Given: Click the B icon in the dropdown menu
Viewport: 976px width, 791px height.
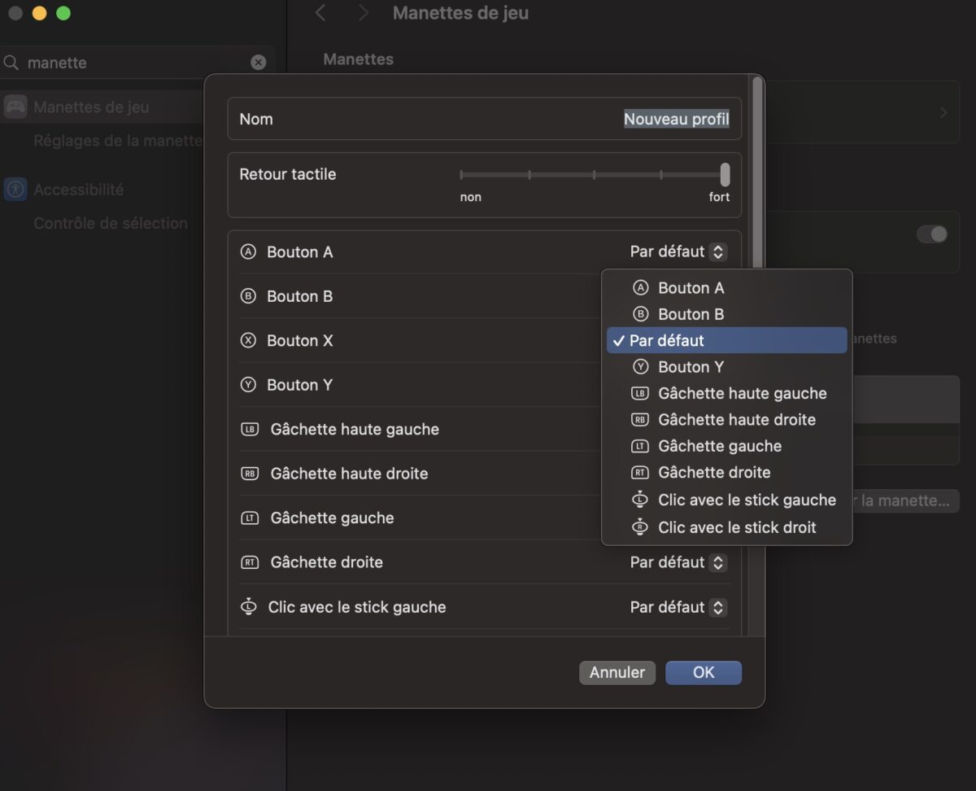Looking at the screenshot, I should click(x=641, y=314).
